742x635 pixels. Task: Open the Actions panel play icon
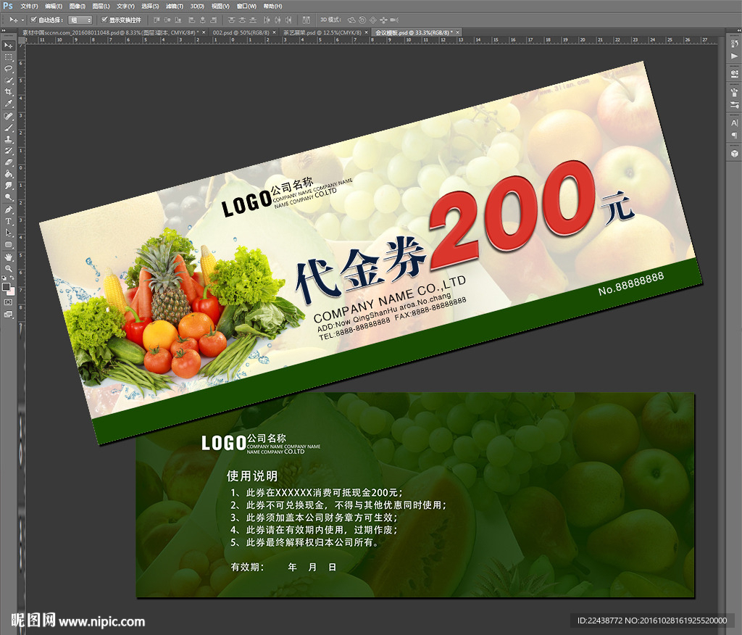click(x=734, y=56)
